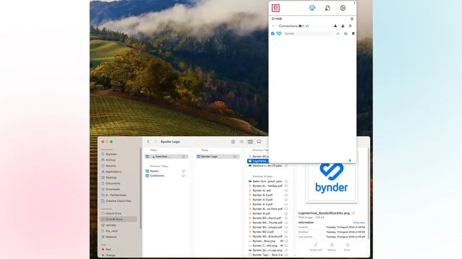
Task: Click cloud download icon beside Assets
Action: (x=183, y=171)
